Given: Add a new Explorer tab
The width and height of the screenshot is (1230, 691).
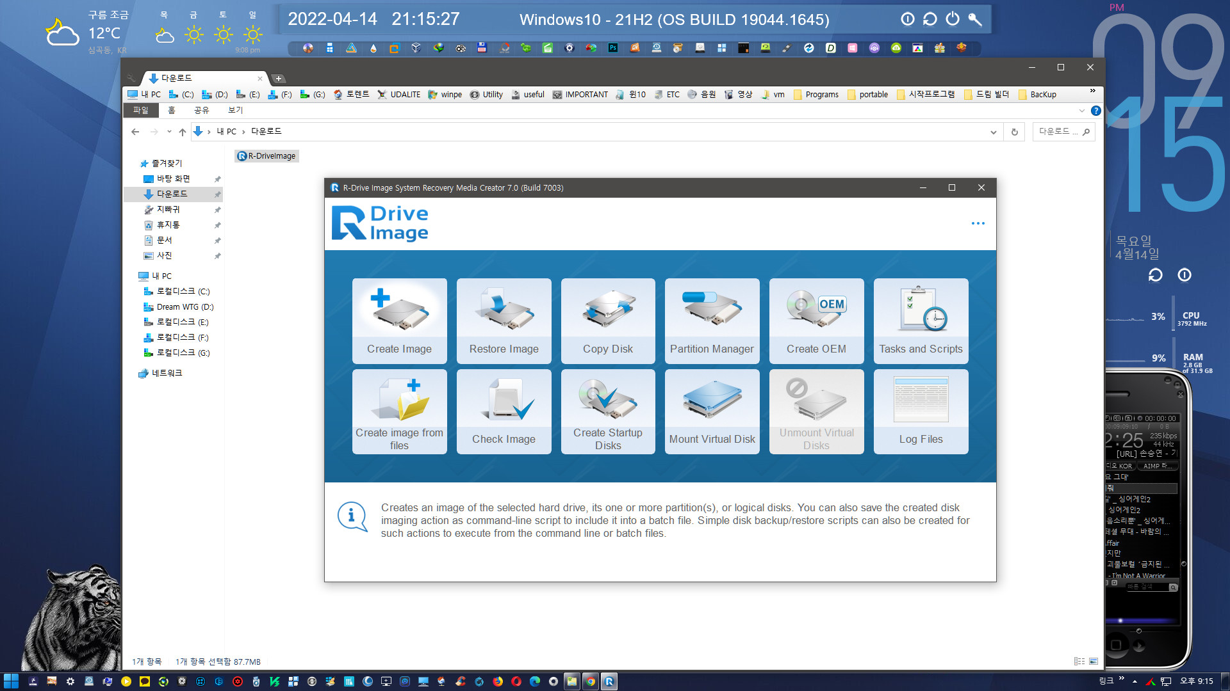Looking at the screenshot, I should 279,79.
